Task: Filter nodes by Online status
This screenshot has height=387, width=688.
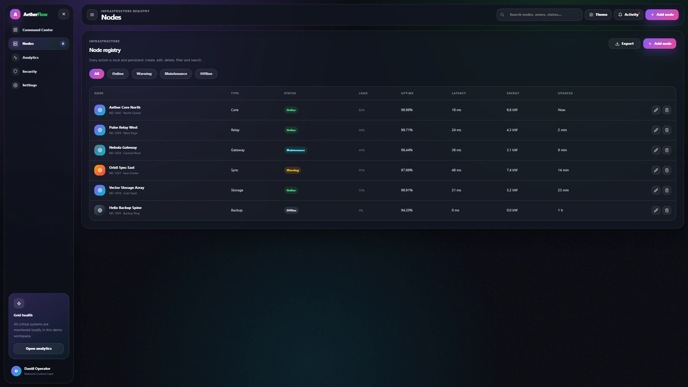Action: (118, 74)
